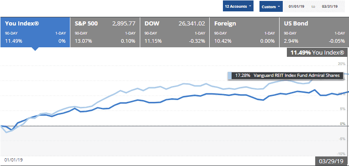Click the US Bond 90-day 2.94% value
Screen dimensions: 349x166
point(291,41)
